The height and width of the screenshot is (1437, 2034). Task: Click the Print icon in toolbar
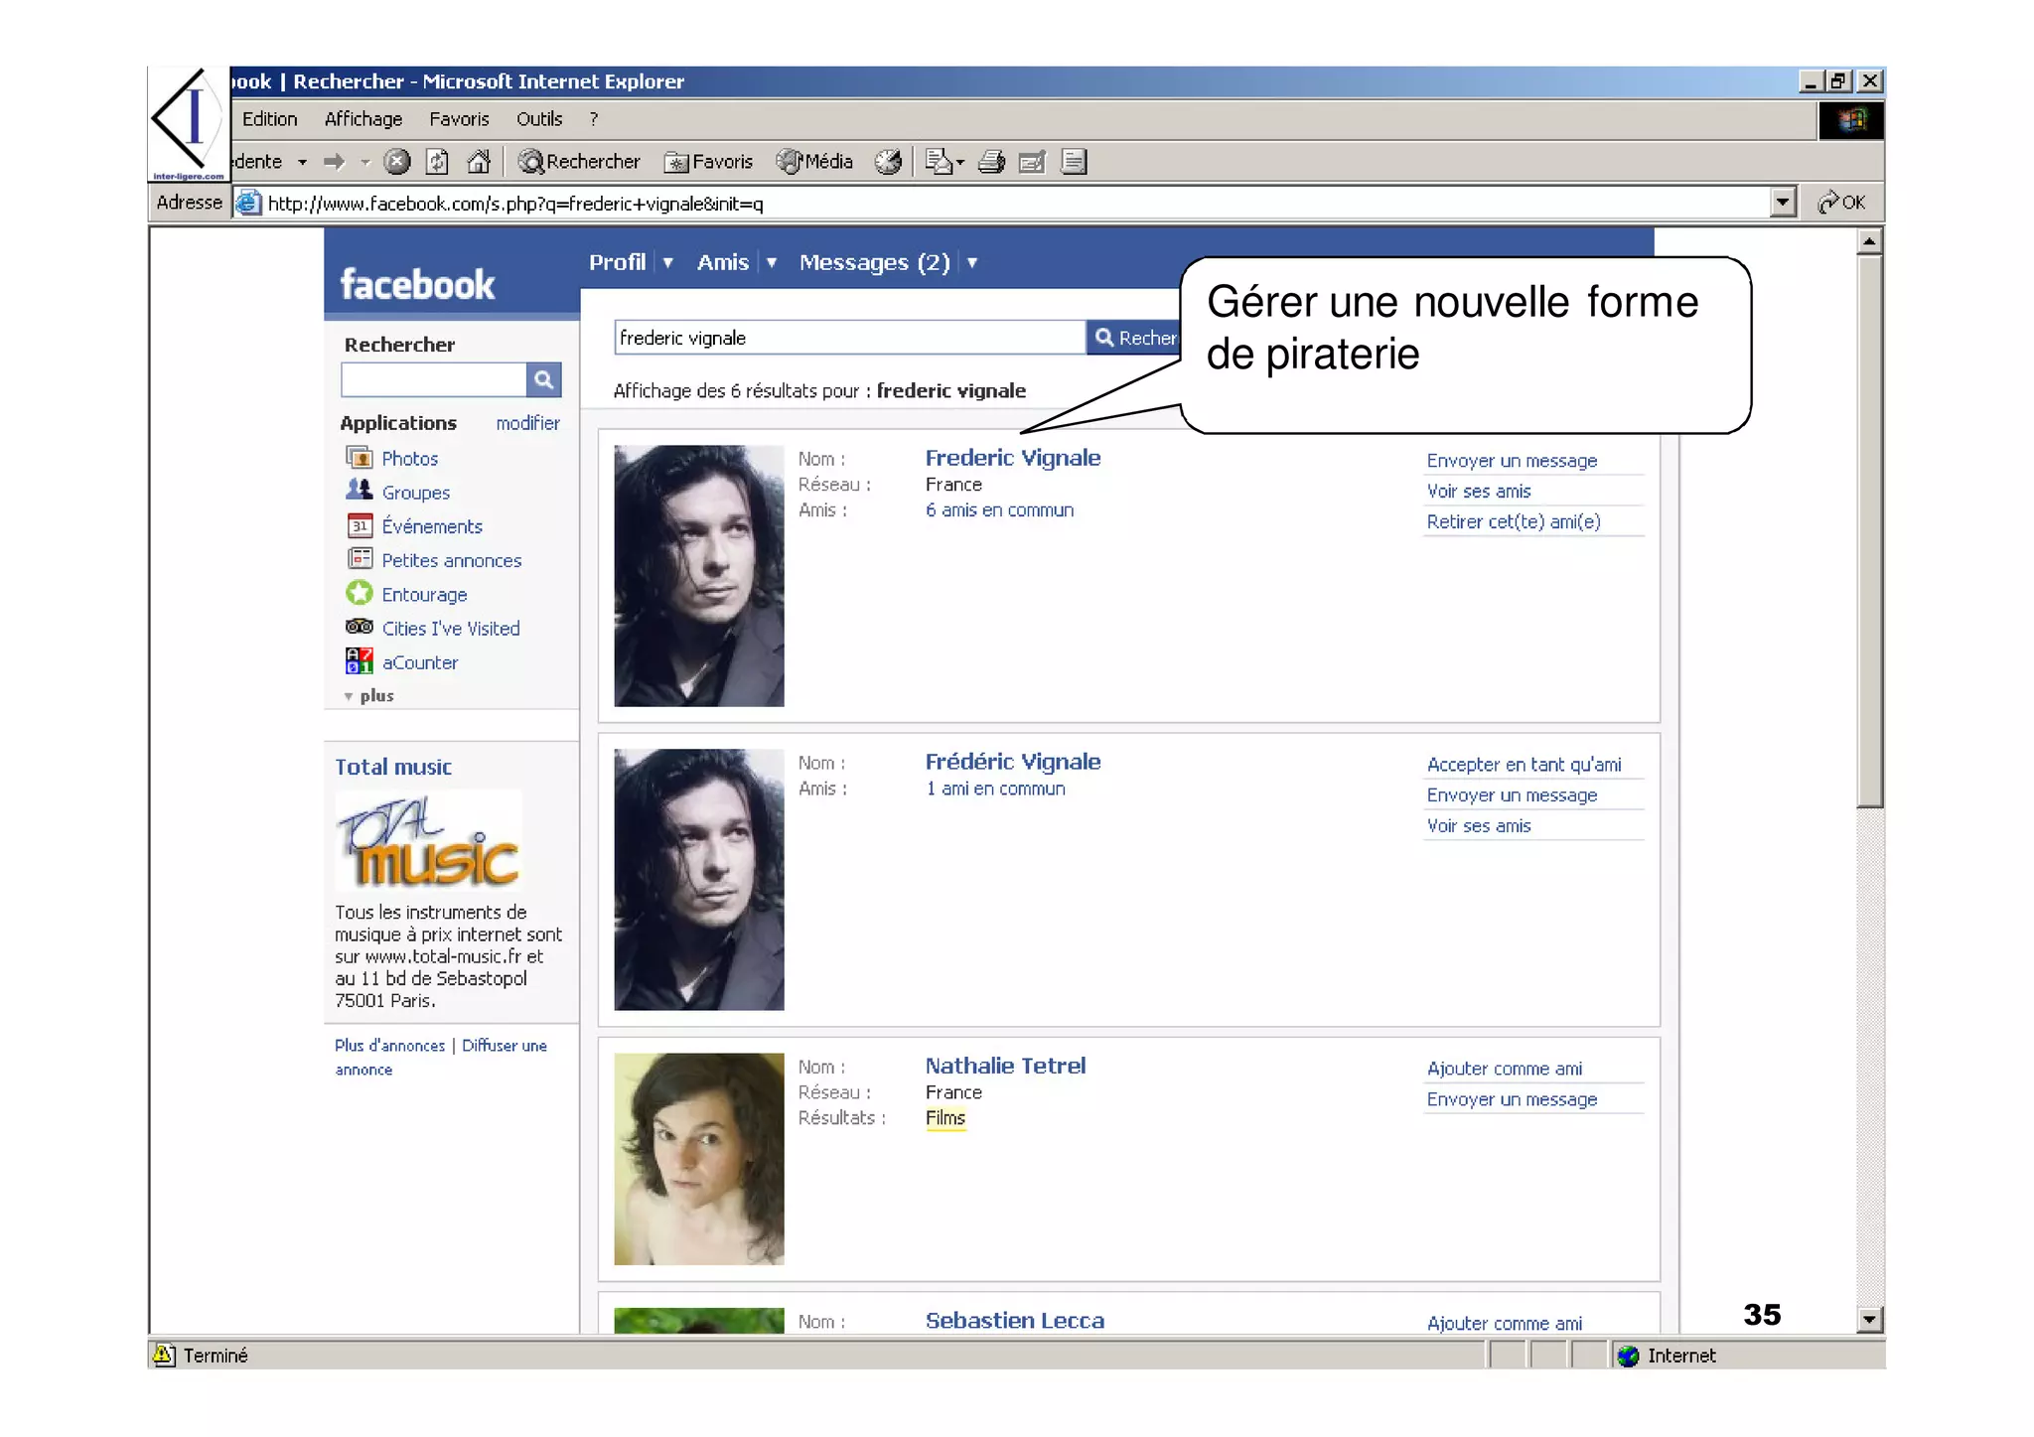click(991, 162)
